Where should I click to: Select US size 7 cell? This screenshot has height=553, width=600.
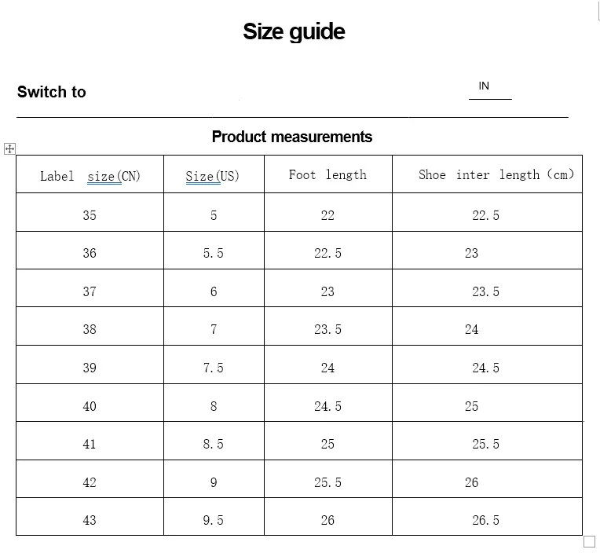coord(214,326)
